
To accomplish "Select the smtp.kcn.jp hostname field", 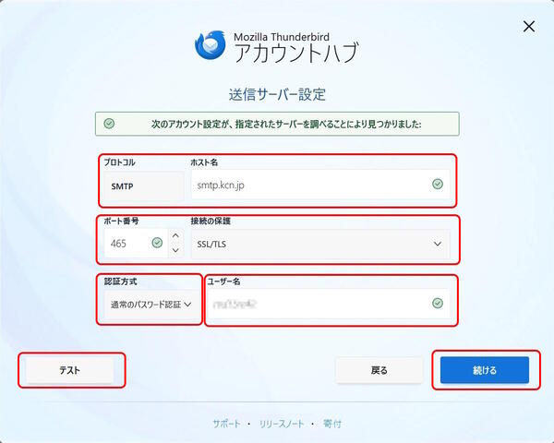I will pyautogui.click(x=320, y=185).
